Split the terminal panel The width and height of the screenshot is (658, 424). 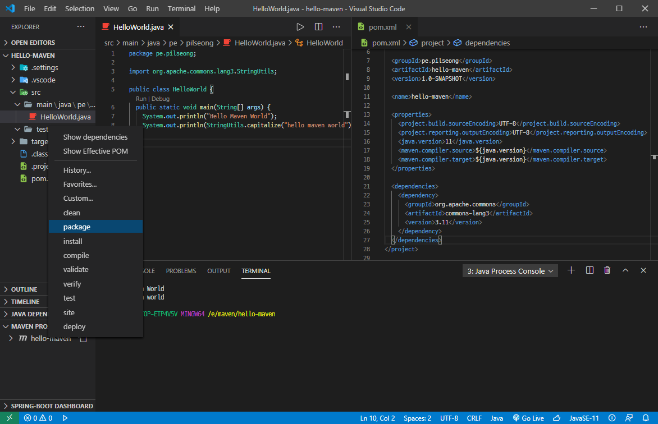(590, 270)
